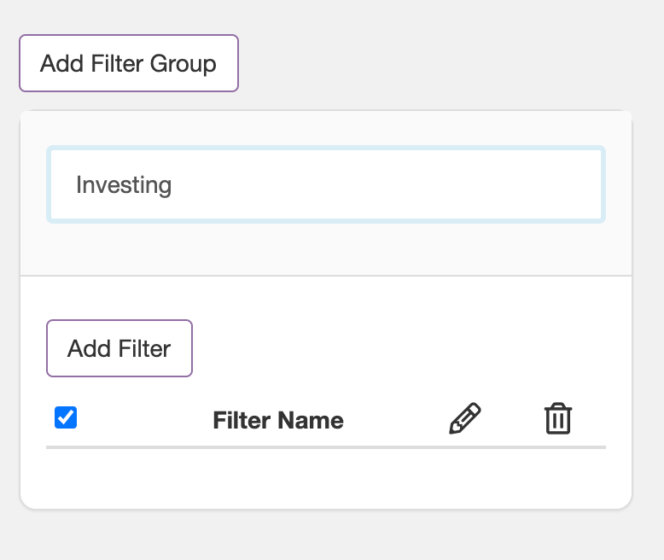This screenshot has width=664, height=560.
Task: Toggle the checkbox left of Filter Name
Action: 66,417
